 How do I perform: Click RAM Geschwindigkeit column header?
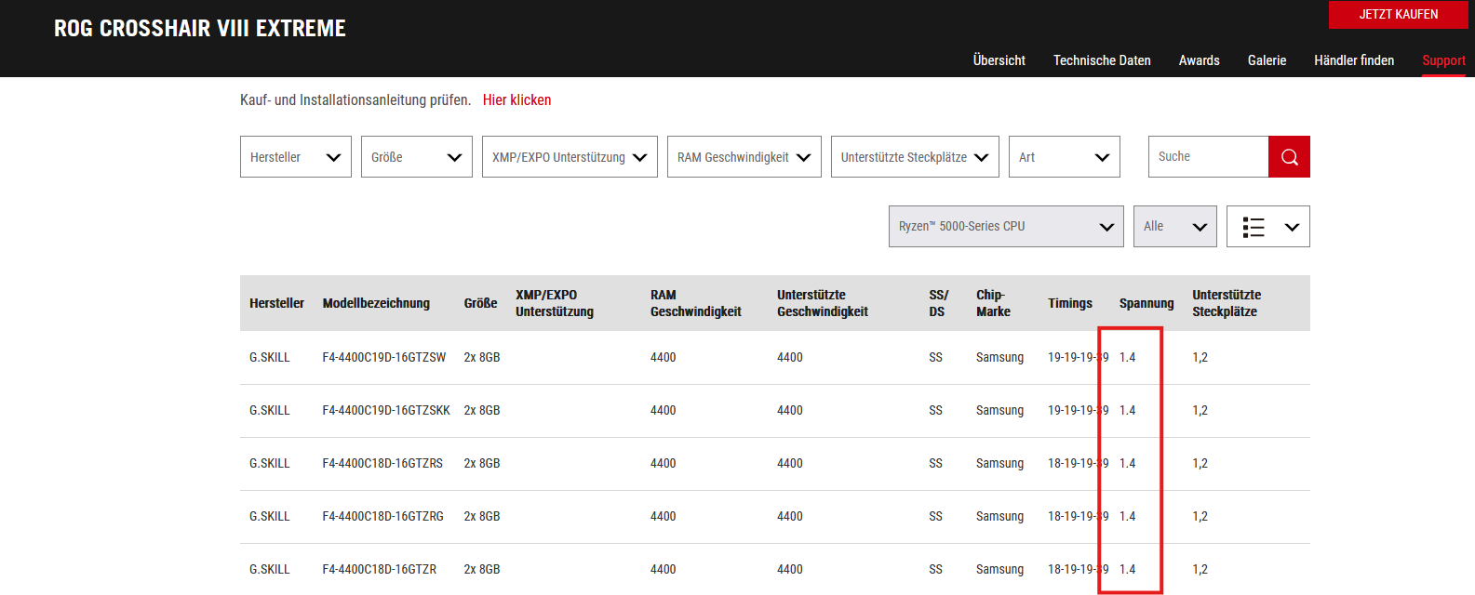point(696,303)
